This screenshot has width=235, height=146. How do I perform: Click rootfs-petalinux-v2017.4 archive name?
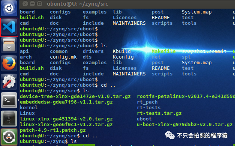[x=186, y=96]
